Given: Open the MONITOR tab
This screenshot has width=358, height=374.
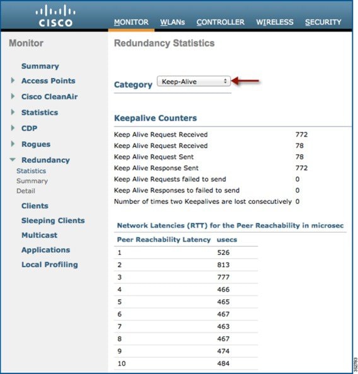Looking at the screenshot, I should coord(131,22).
